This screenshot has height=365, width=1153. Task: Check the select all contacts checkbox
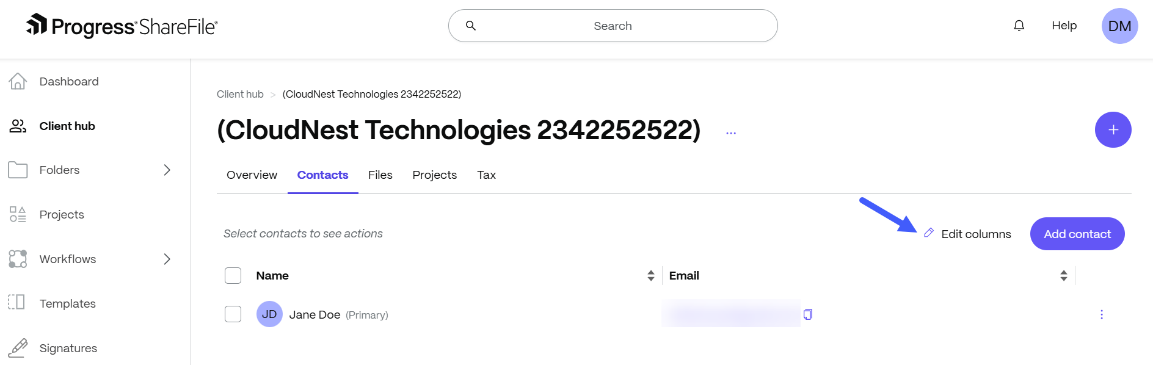[x=233, y=275]
